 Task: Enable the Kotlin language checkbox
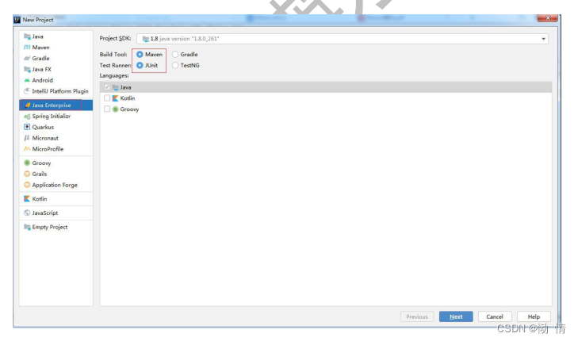[x=107, y=98]
